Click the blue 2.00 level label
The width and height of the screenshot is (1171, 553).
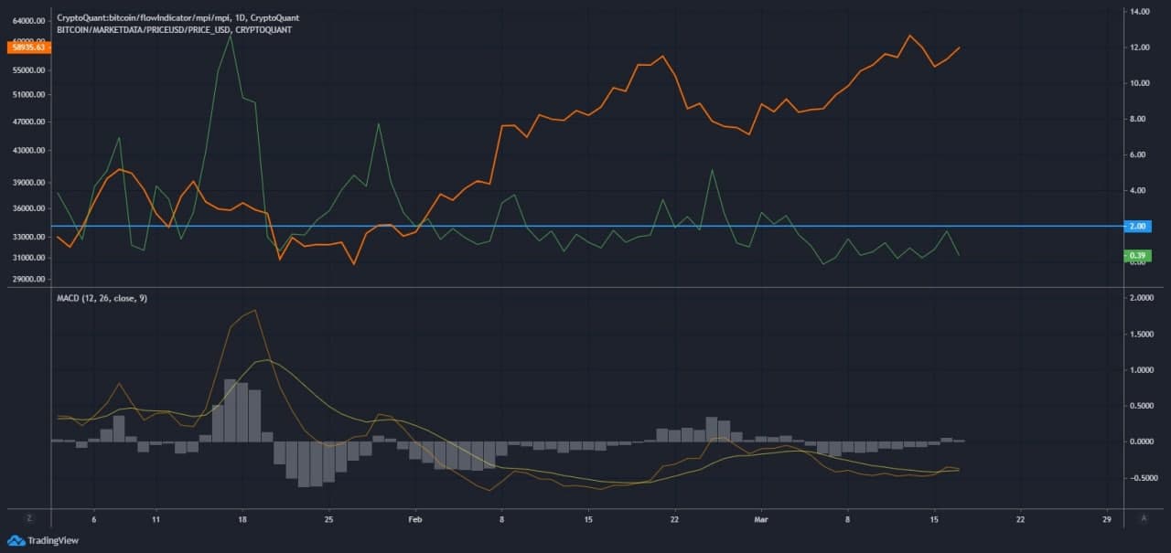(x=1138, y=226)
